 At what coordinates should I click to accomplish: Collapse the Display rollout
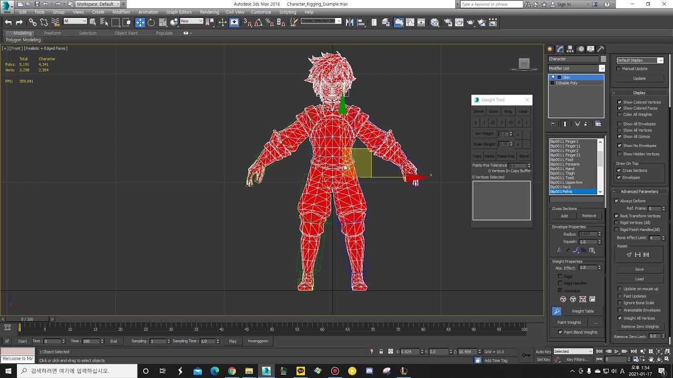[x=639, y=93]
